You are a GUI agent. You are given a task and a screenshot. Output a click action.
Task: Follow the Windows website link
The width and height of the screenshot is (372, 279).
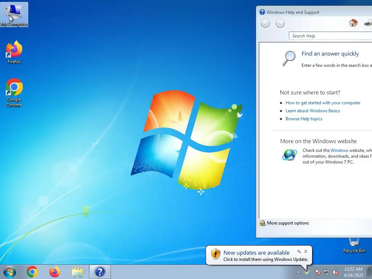[x=340, y=150]
